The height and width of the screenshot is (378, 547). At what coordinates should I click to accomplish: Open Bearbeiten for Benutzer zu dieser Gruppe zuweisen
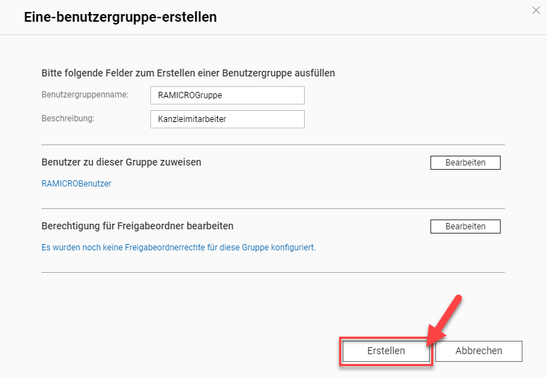click(466, 163)
